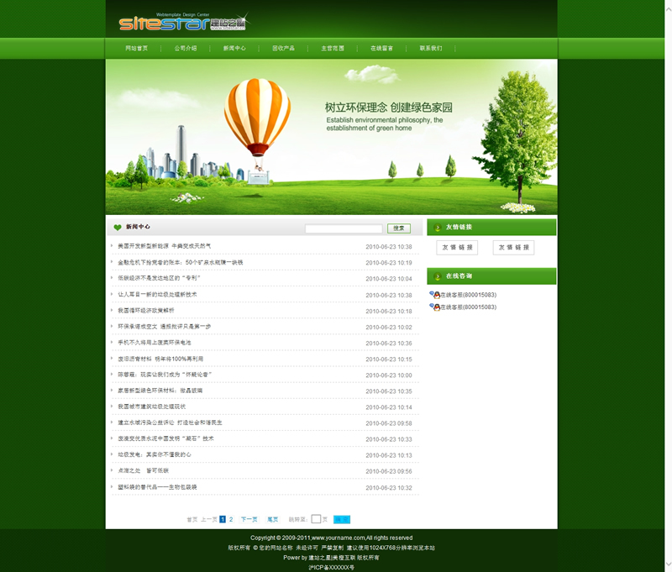Screen dimensions: 672x572
Task: Click the green heart icon beside 新闻中心
Action: pos(118,228)
